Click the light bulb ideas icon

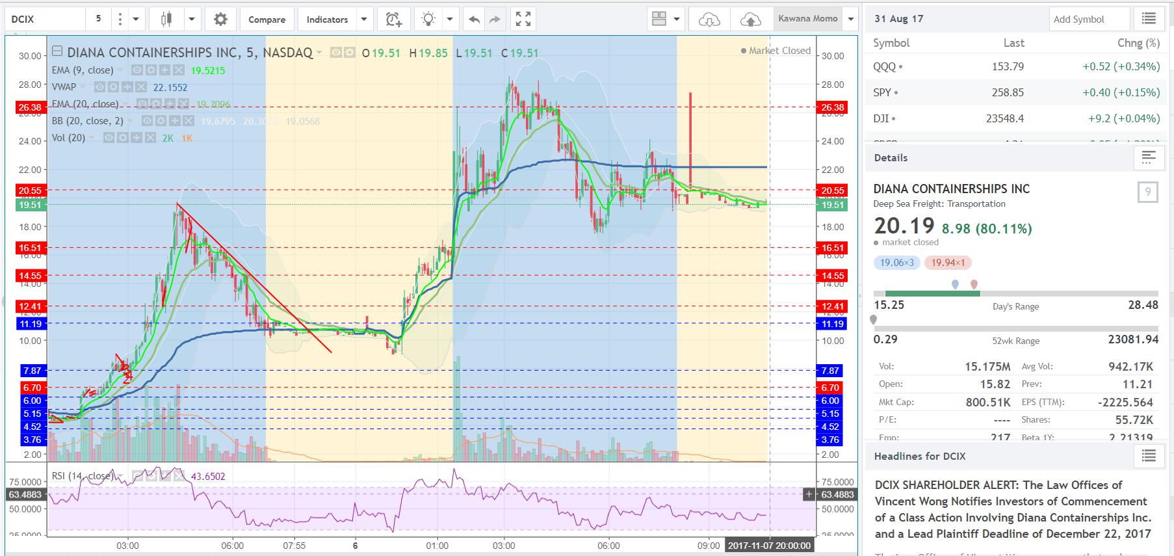point(428,20)
